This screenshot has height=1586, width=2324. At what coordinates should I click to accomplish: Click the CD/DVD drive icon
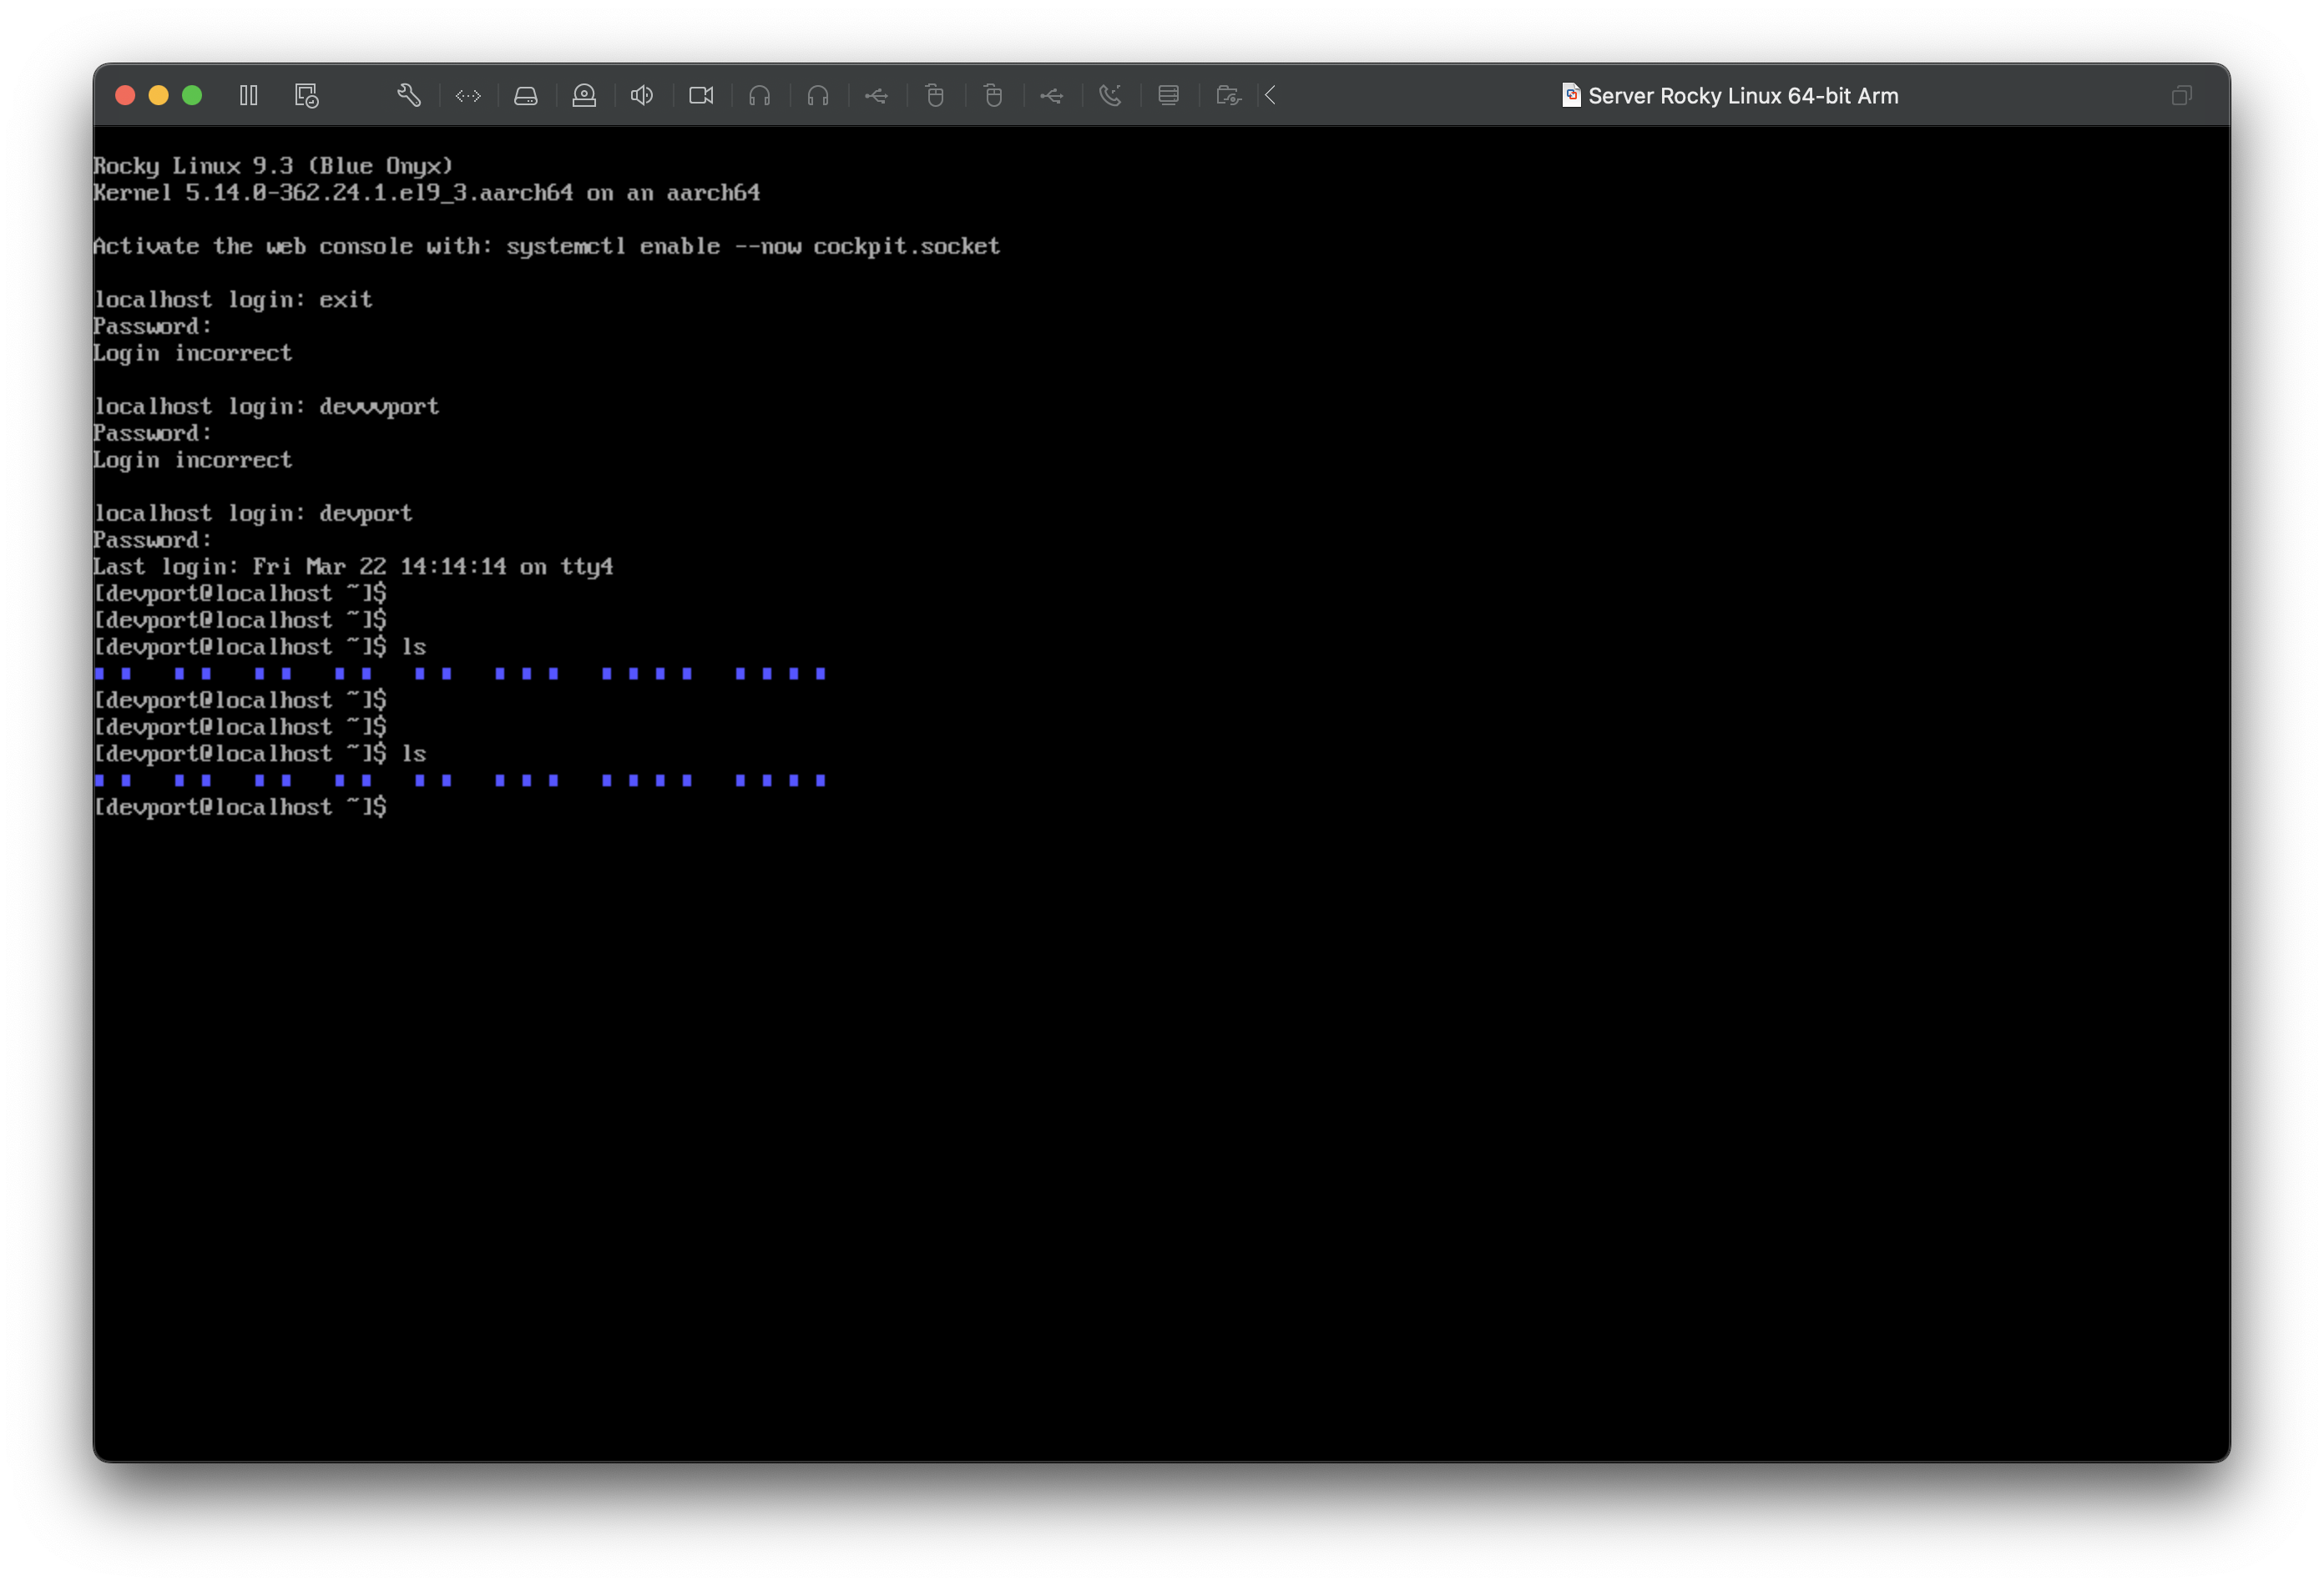coord(584,95)
